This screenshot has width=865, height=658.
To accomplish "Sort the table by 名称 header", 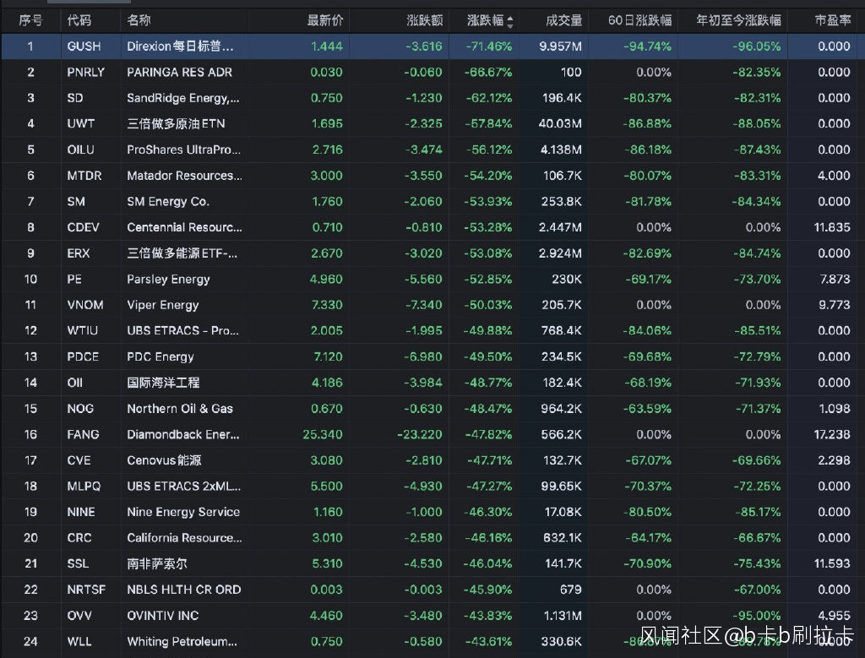I will pos(139,20).
